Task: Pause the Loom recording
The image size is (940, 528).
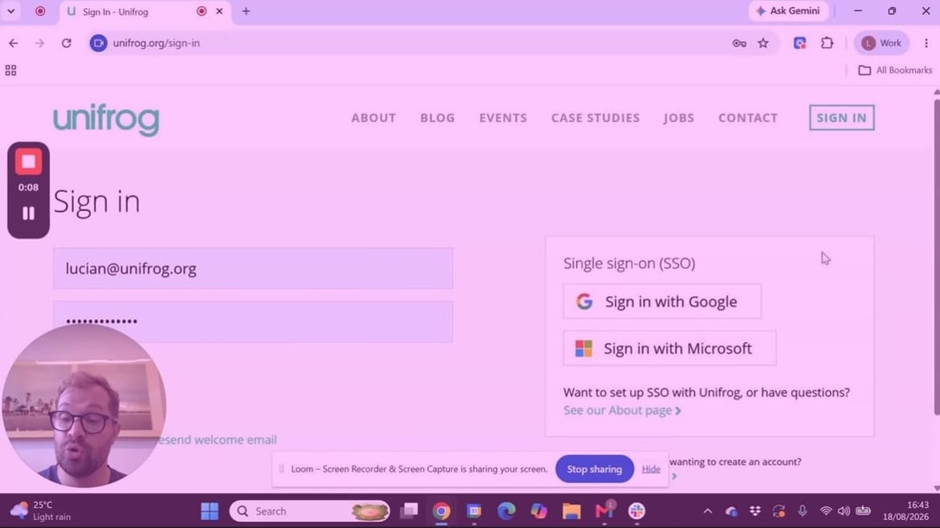Action: (28, 213)
